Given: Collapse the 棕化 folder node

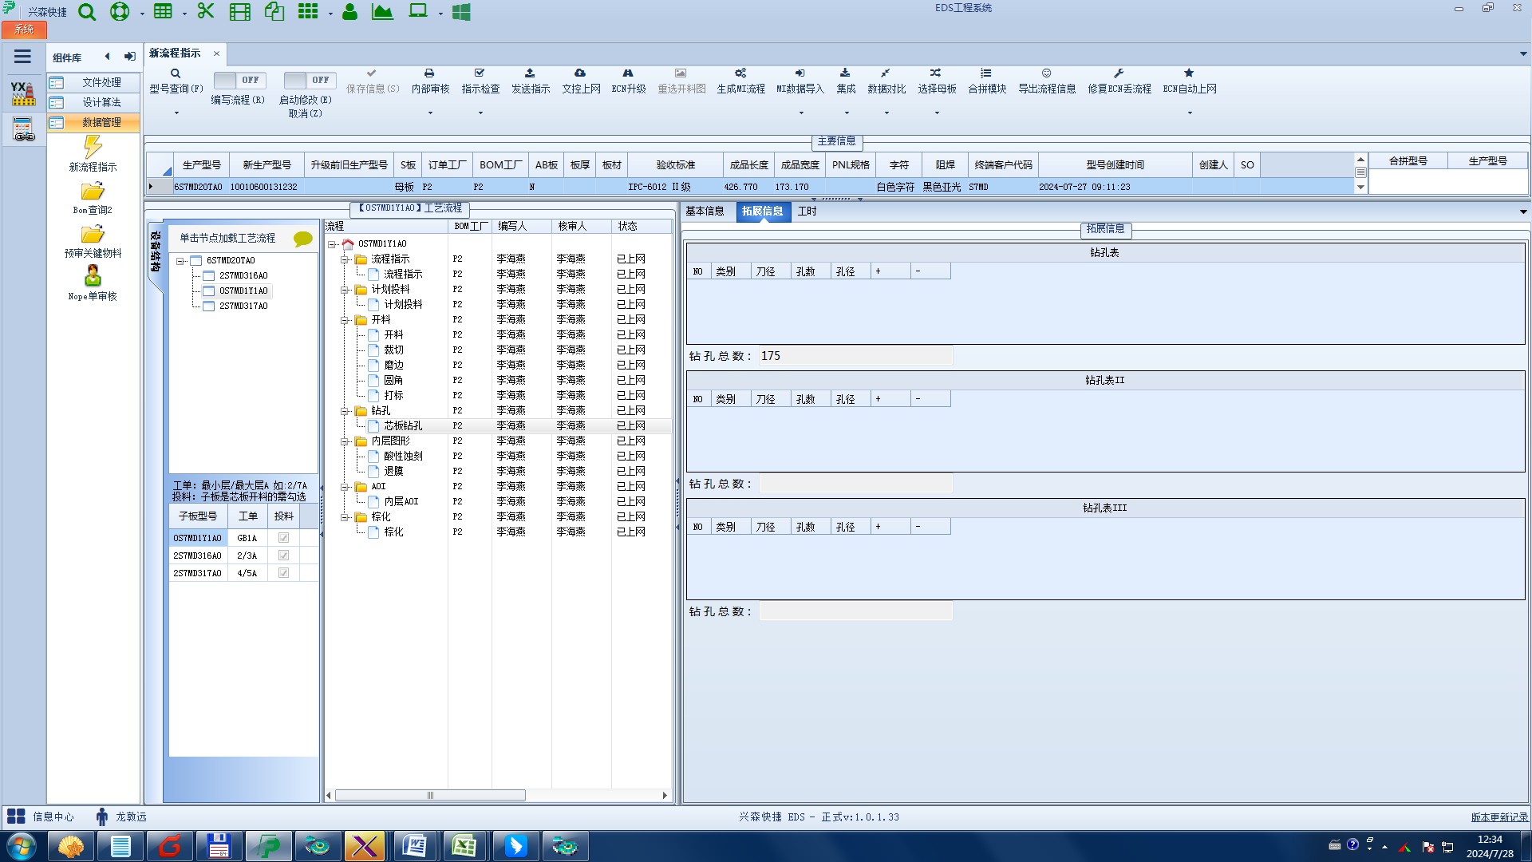Looking at the screenshot, I should tap(345, 517).
